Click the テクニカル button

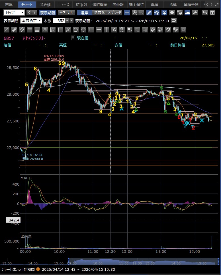click(x=66, y=13)
